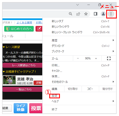Viewport: 119px width, 116px height.
Task: Enter full screen from the Zoom row
Action: point(109,58)
